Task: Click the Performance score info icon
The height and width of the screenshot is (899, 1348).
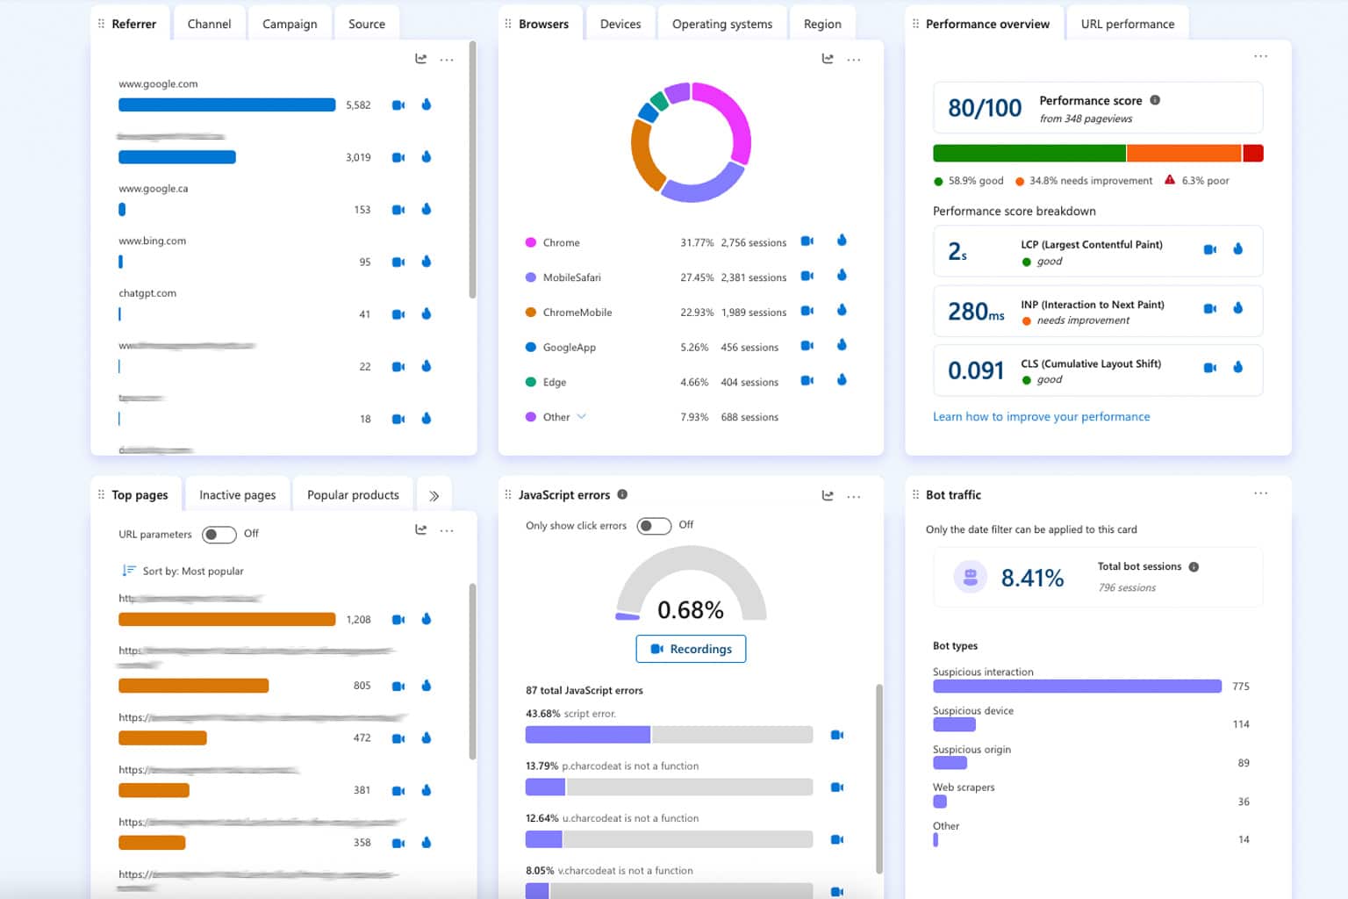Action: [x=1155, y=100]
